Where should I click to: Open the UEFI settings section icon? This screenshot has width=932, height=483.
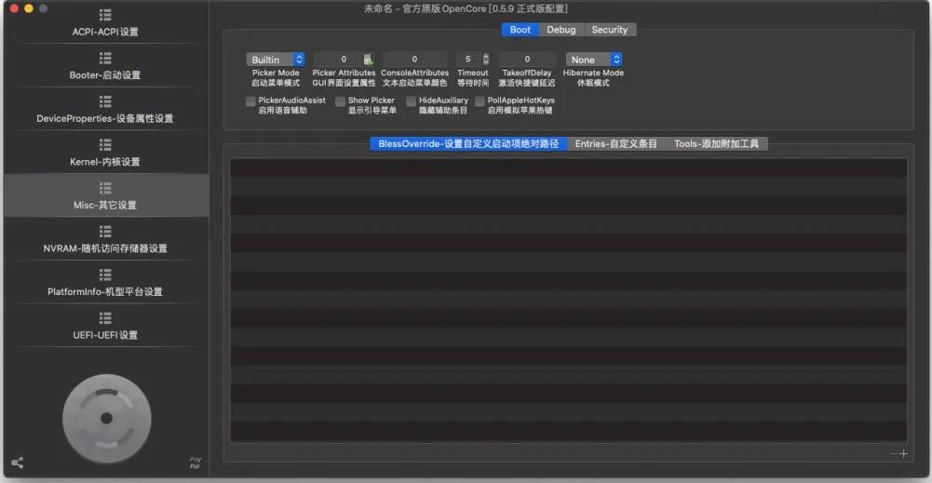click(x=105, y=318)
